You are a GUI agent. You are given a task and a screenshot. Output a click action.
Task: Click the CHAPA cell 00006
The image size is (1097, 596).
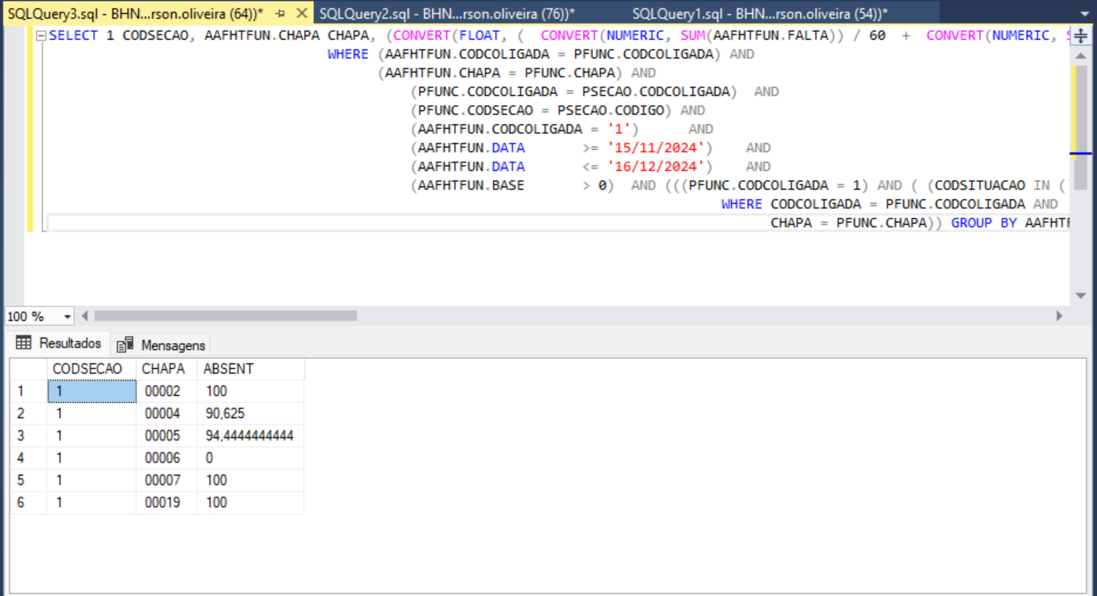[x=166, y=458]
